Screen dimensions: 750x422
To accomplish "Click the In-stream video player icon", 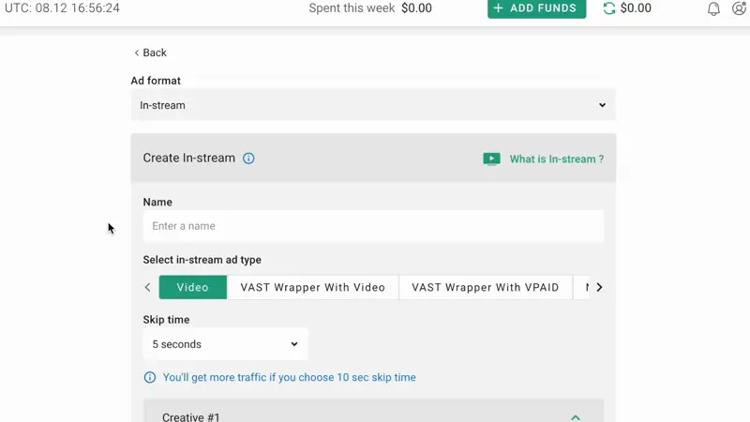I will (x=491, y=158).
